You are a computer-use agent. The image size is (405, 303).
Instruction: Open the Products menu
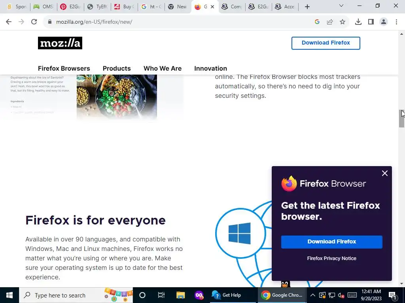click(x=117, y=69)
